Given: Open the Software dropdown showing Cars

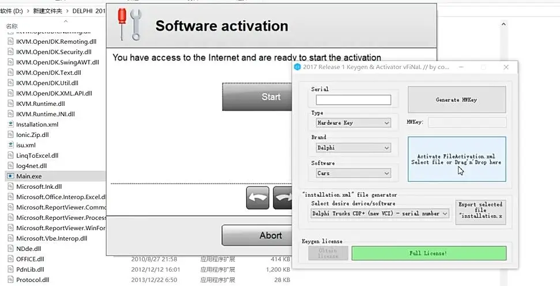Looking at the screenshot, I should click(x=353, y=173).
